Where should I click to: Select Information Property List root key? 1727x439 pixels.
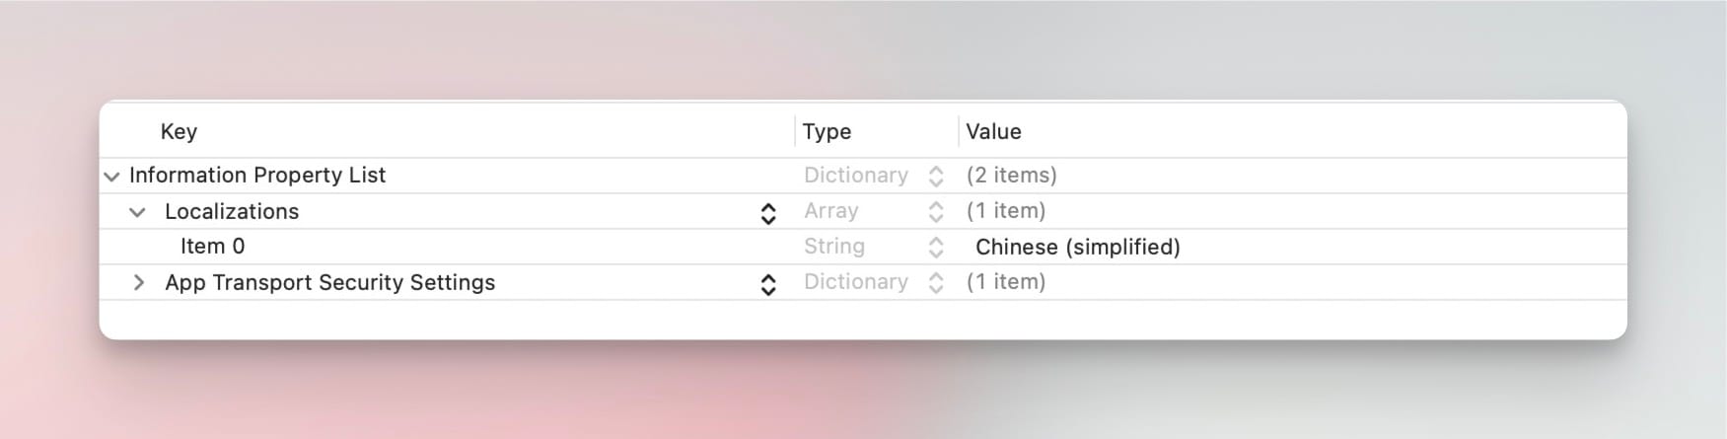point(257,176)
